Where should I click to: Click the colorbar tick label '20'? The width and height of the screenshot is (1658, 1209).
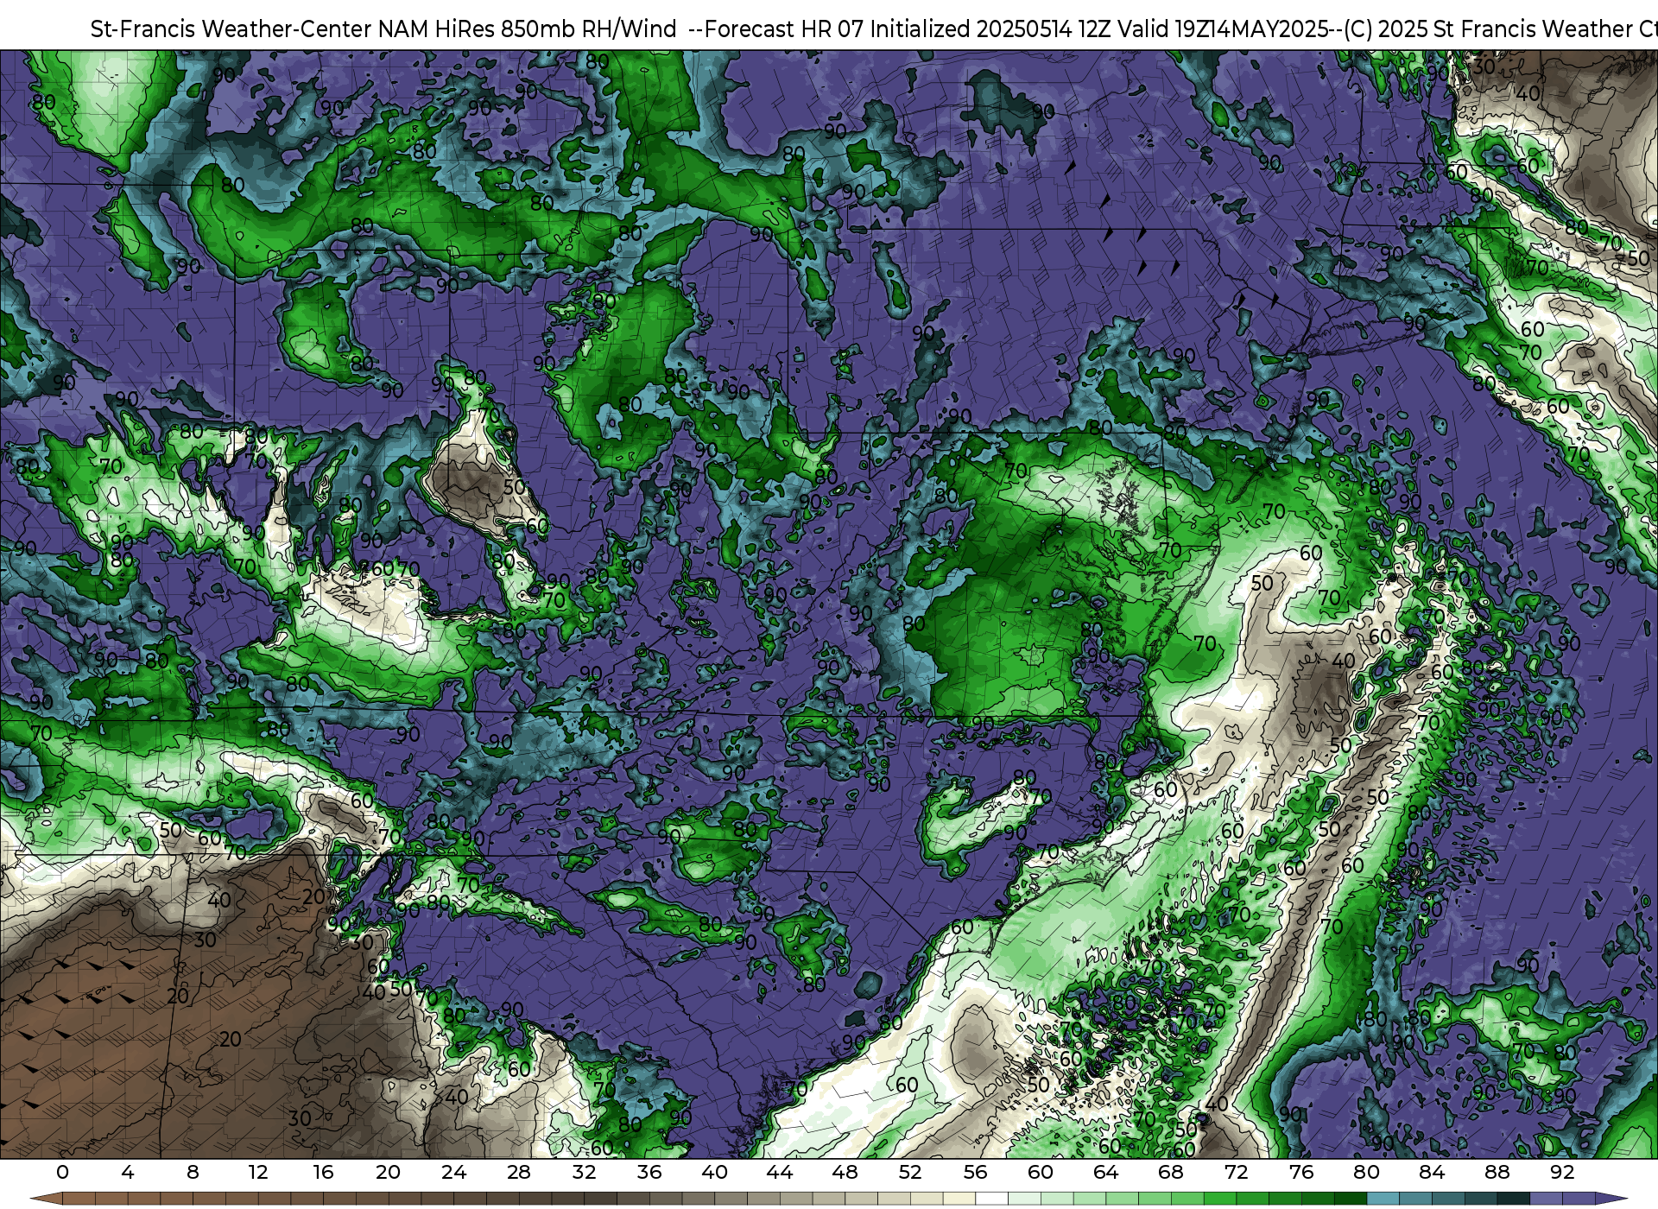click(x=388, y=1172)
